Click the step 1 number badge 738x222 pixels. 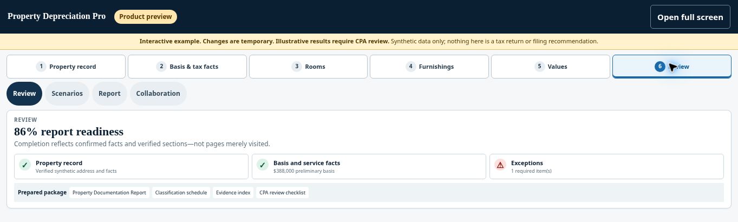(41, 67)
